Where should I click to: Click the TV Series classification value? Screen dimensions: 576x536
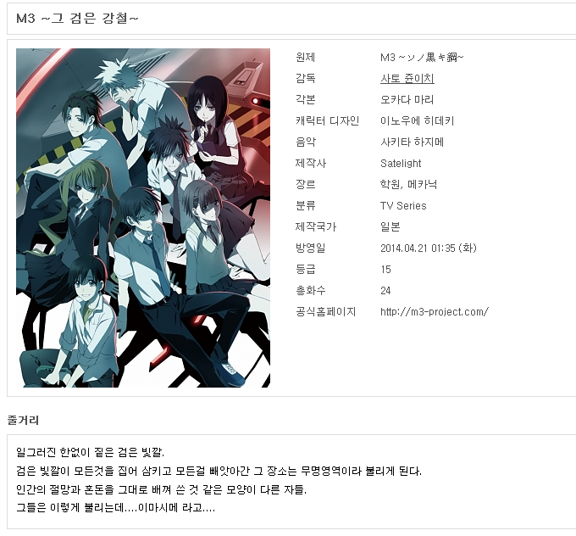403,205
